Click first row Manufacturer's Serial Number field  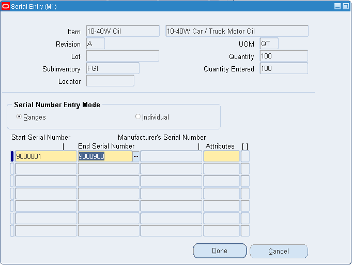[171, 156]
